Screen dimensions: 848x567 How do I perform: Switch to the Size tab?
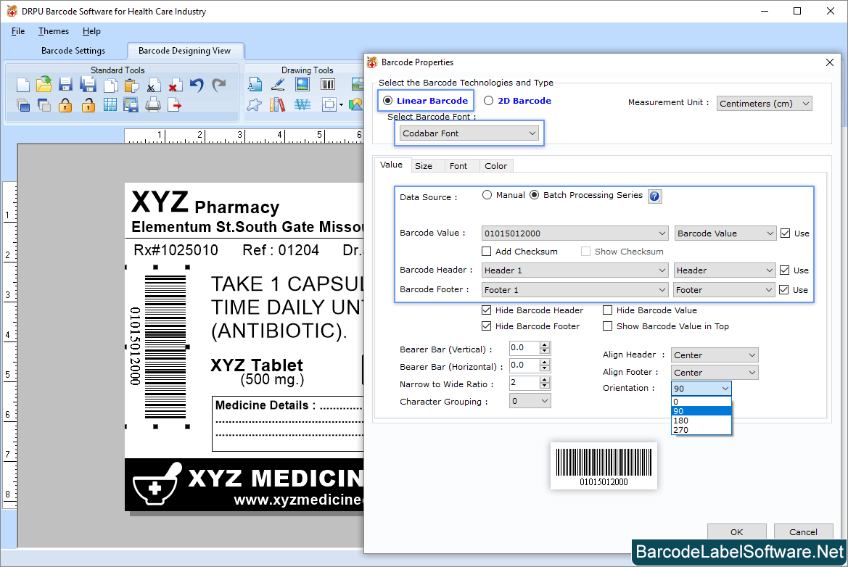[x=424, y=166]
